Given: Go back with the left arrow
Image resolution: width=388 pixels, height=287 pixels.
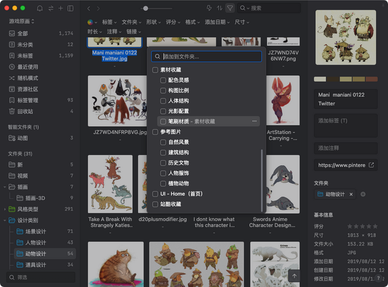Looking at the screenshot, I should pyautogui.click(x=89, y=8).
